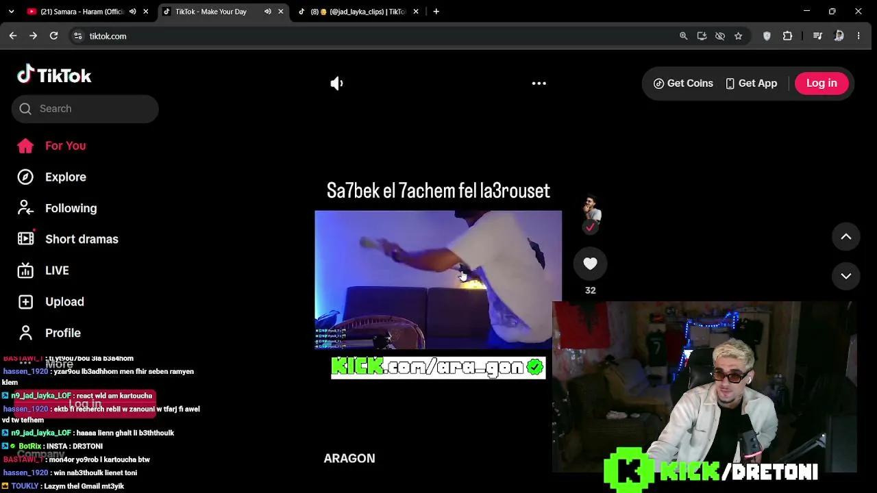Open a new browser tab
877x493 pixels.
[436, 12]
